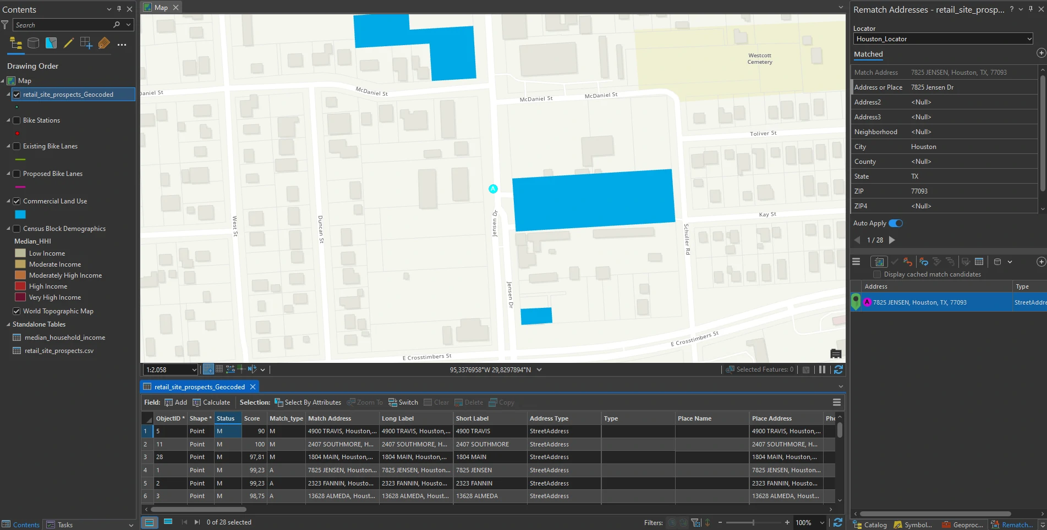The width and height of the screenshot is (1047, 530).
Task: Enable Existing Bike Lanes layer
Action: pyautogui.click(x=17, y=146)
